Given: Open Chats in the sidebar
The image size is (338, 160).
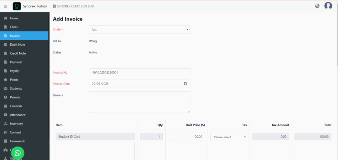Looking at the screenshot, I should [24, 27].
